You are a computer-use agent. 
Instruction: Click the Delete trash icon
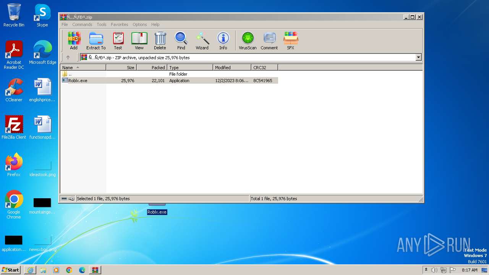(x=160, y=41)
